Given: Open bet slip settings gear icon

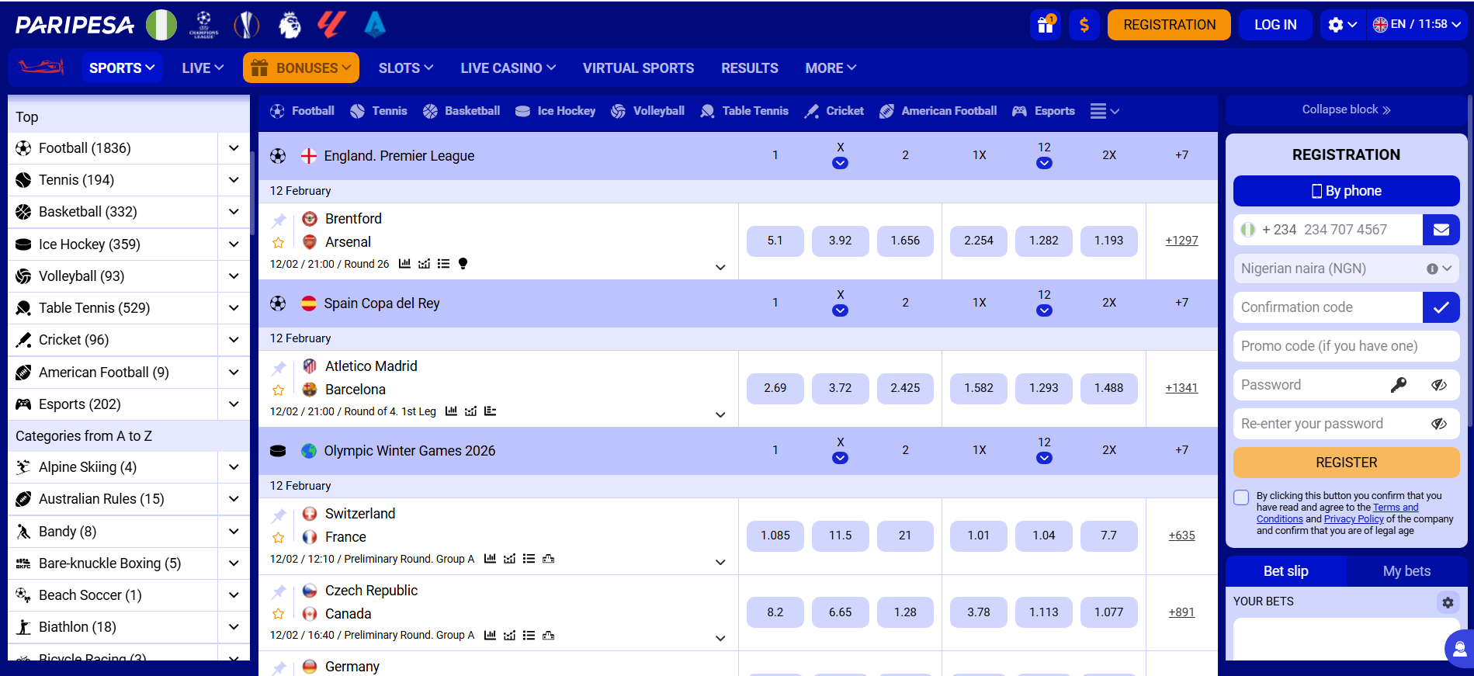Looking at the screenshot, I should [x=1448, y=602].
